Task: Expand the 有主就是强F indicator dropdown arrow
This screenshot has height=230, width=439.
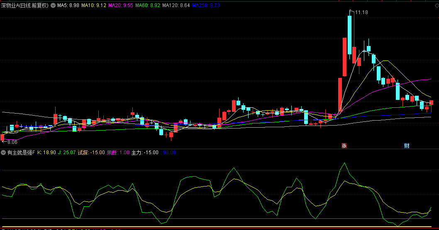Action: click(x=4, y=153)
